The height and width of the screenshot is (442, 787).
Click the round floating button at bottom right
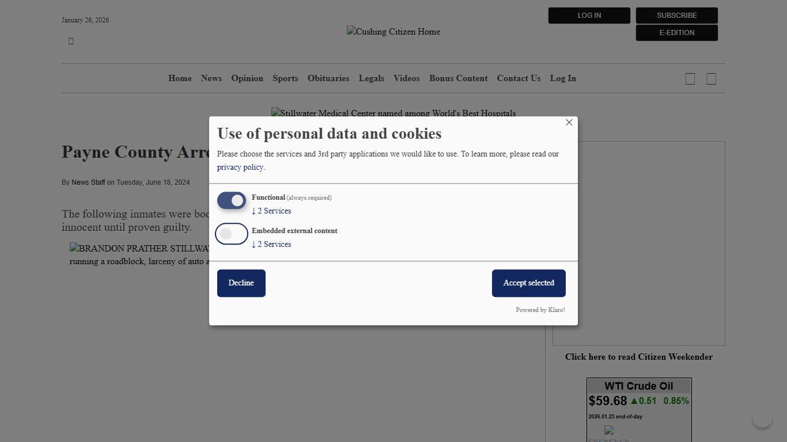coord(762,418)
